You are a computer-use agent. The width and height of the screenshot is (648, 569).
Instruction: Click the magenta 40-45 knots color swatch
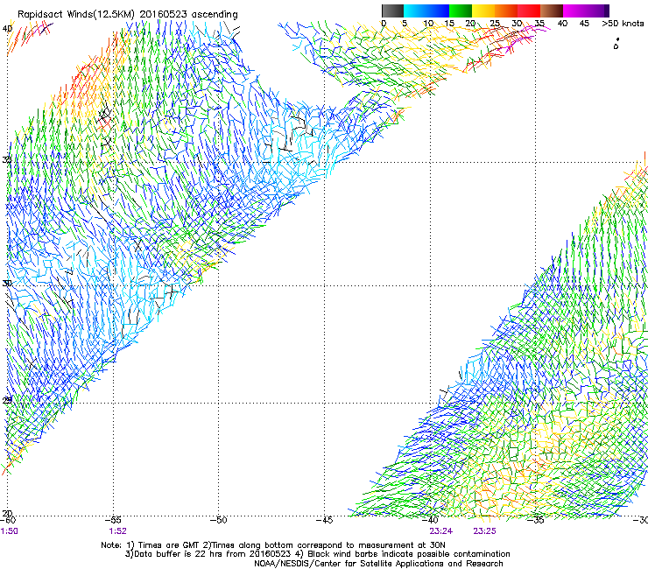click(x=574, y=11)
